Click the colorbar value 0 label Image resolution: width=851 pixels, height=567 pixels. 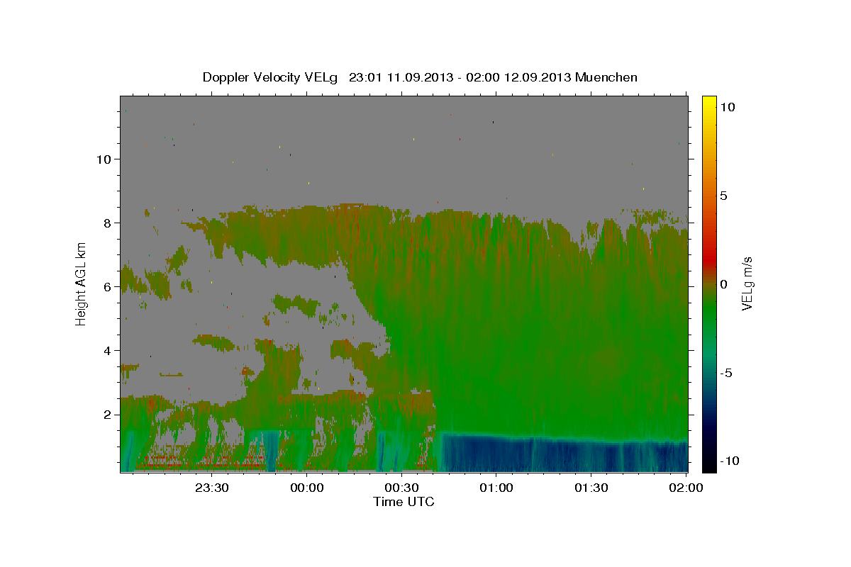723,284
